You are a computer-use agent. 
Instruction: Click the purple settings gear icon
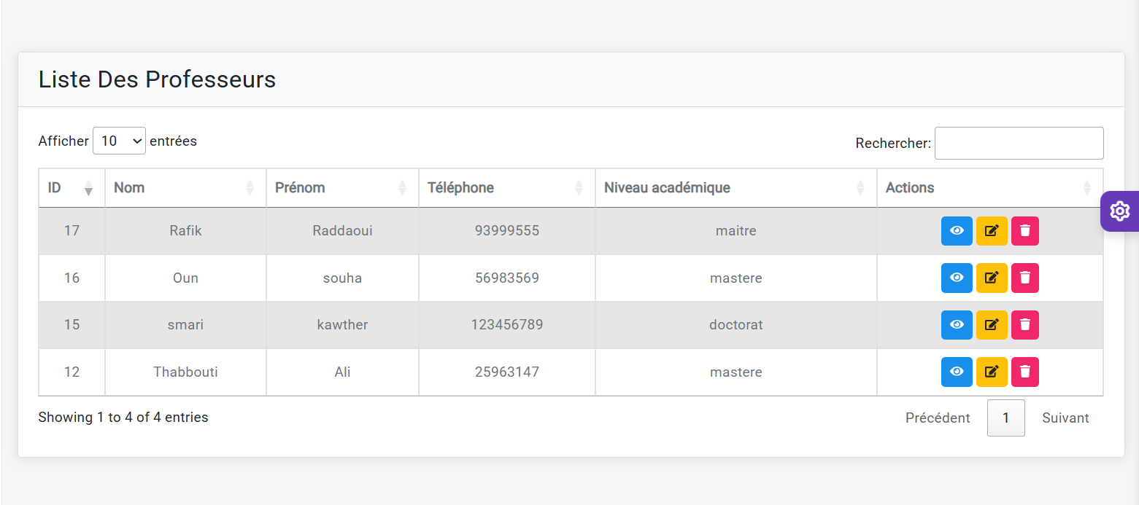pos(1119,211)
